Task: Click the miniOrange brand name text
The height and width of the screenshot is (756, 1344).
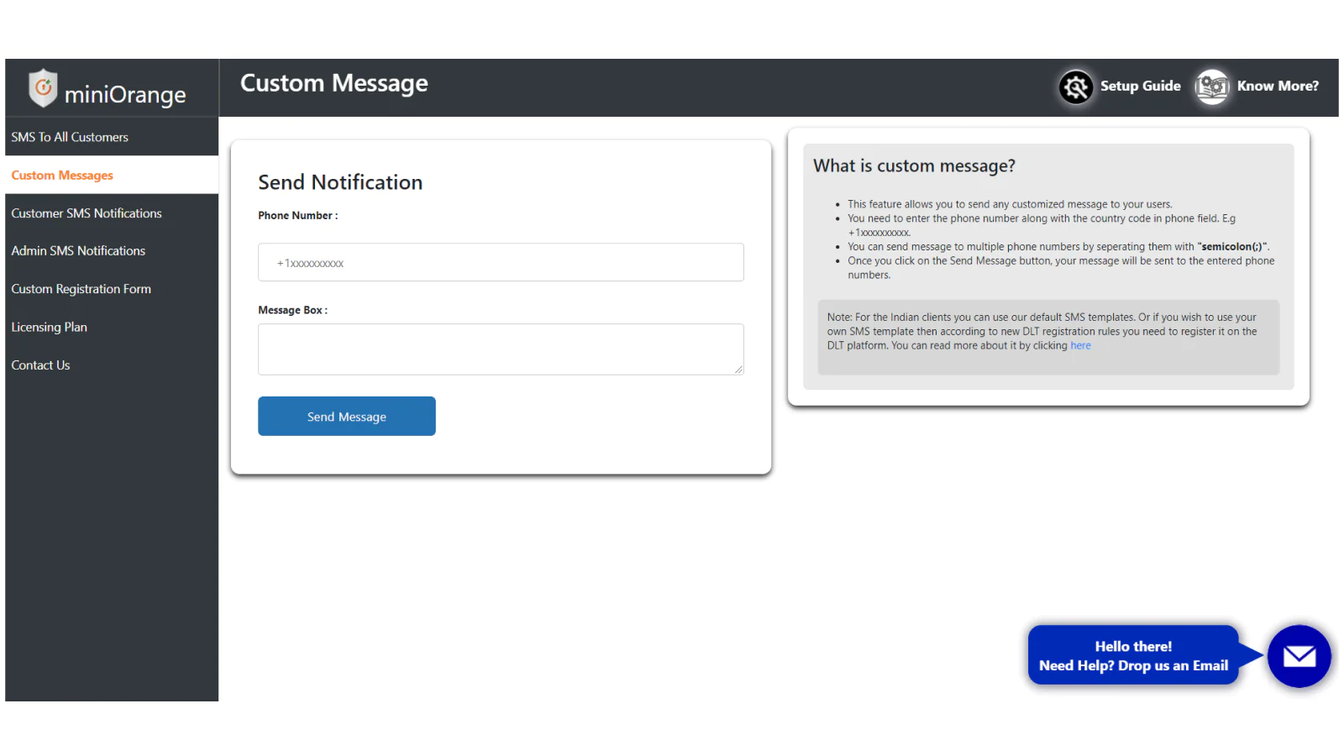Action: [125, 95]
